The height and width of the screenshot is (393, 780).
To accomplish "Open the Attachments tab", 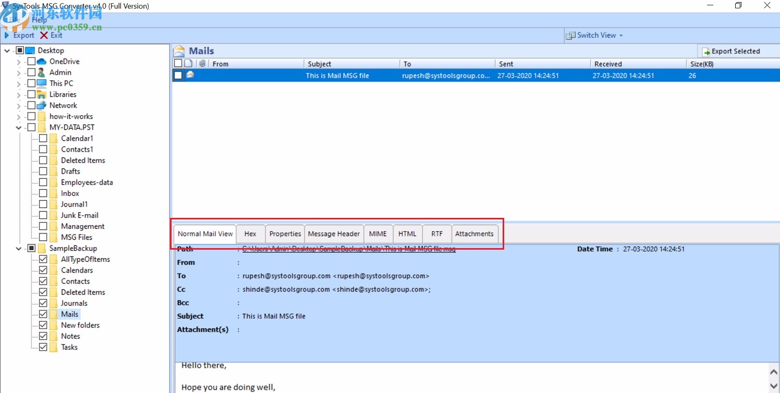I will [474, 234].
